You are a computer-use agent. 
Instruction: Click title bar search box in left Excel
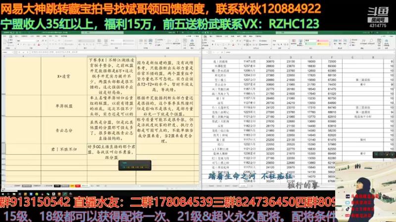pos(102,33)
